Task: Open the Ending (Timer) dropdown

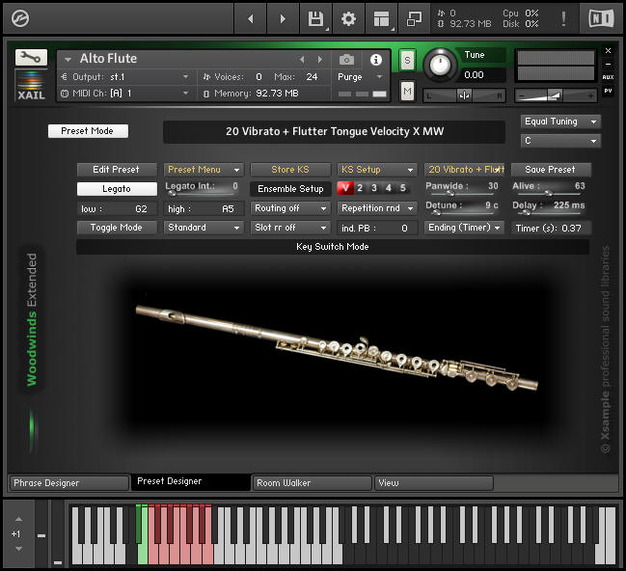Action: tap(464, 228)
